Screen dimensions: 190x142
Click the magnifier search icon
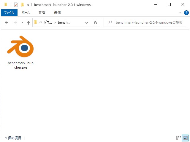110,22
